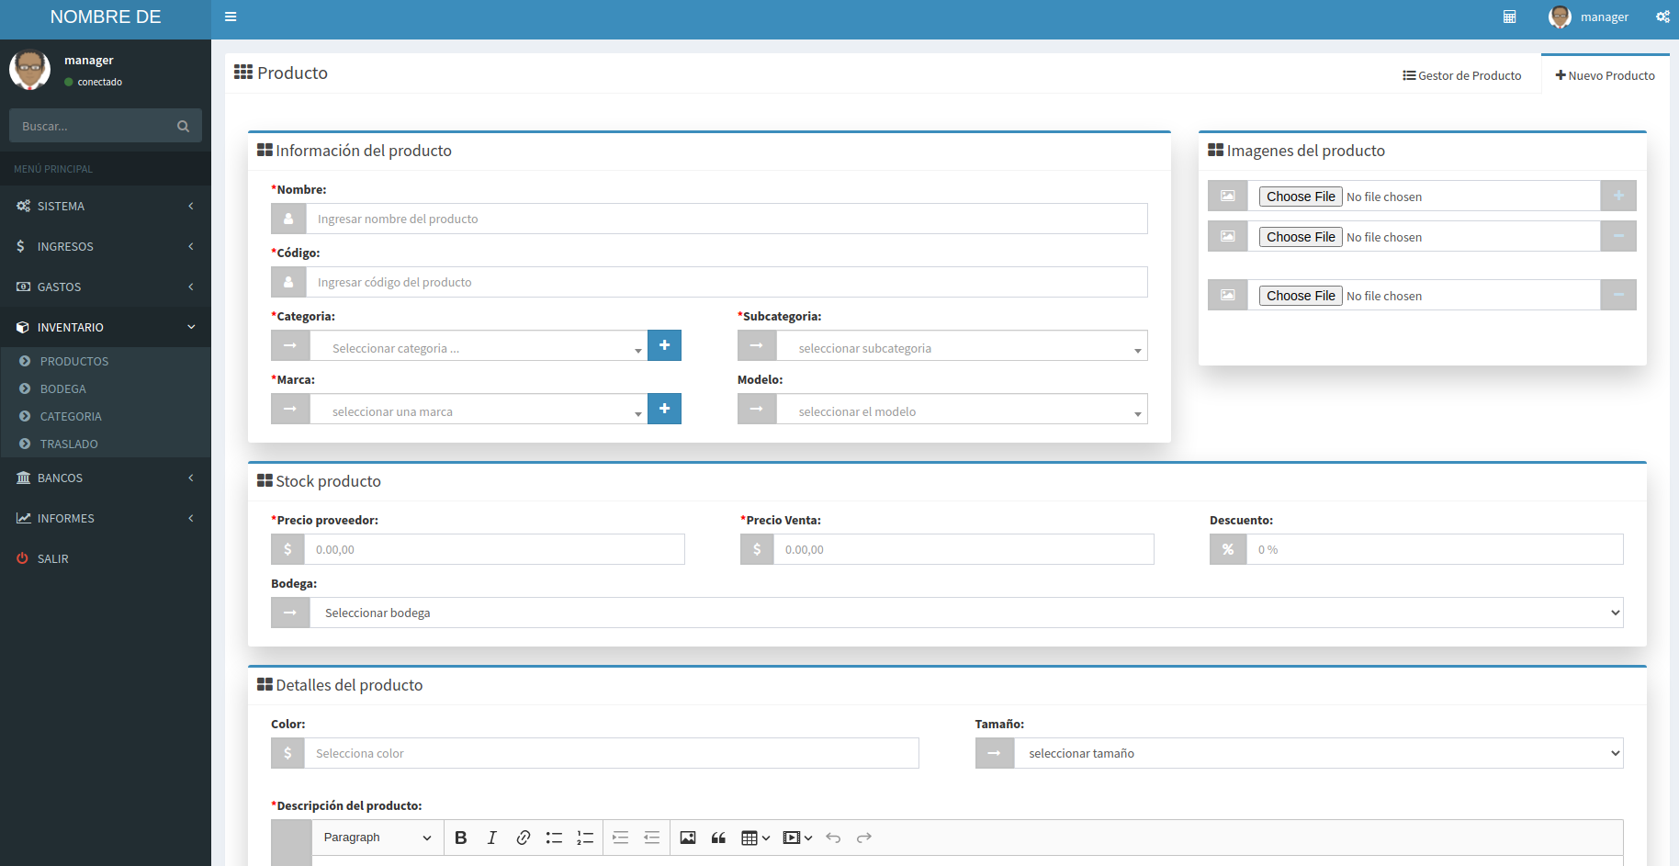Click the calculator icon in top bar
This screenshot has width=1679, height=866.
click(x=1509, y=17)
